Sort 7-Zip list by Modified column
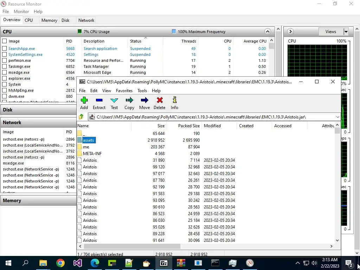 pos(219,126)
